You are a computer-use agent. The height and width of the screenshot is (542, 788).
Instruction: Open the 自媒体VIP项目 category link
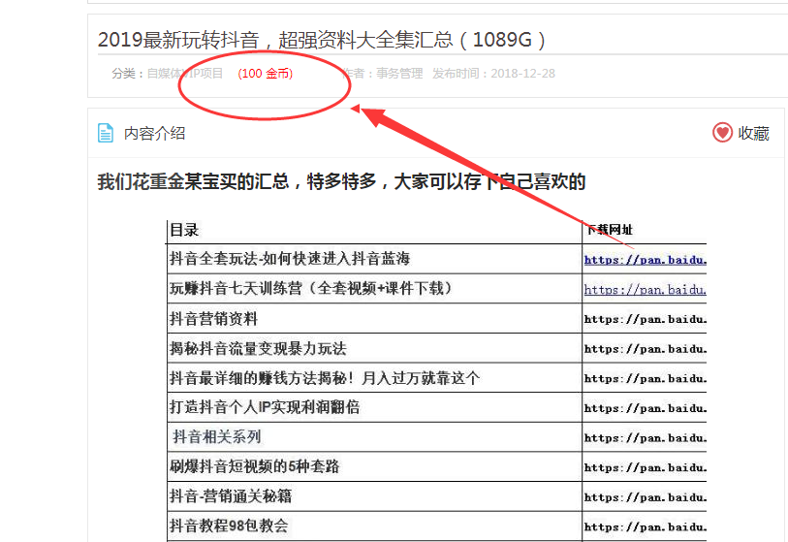click(x=184, y=74)
